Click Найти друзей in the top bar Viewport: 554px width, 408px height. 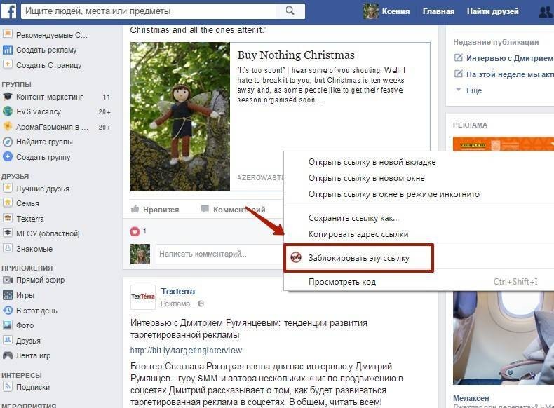point(493,12)
